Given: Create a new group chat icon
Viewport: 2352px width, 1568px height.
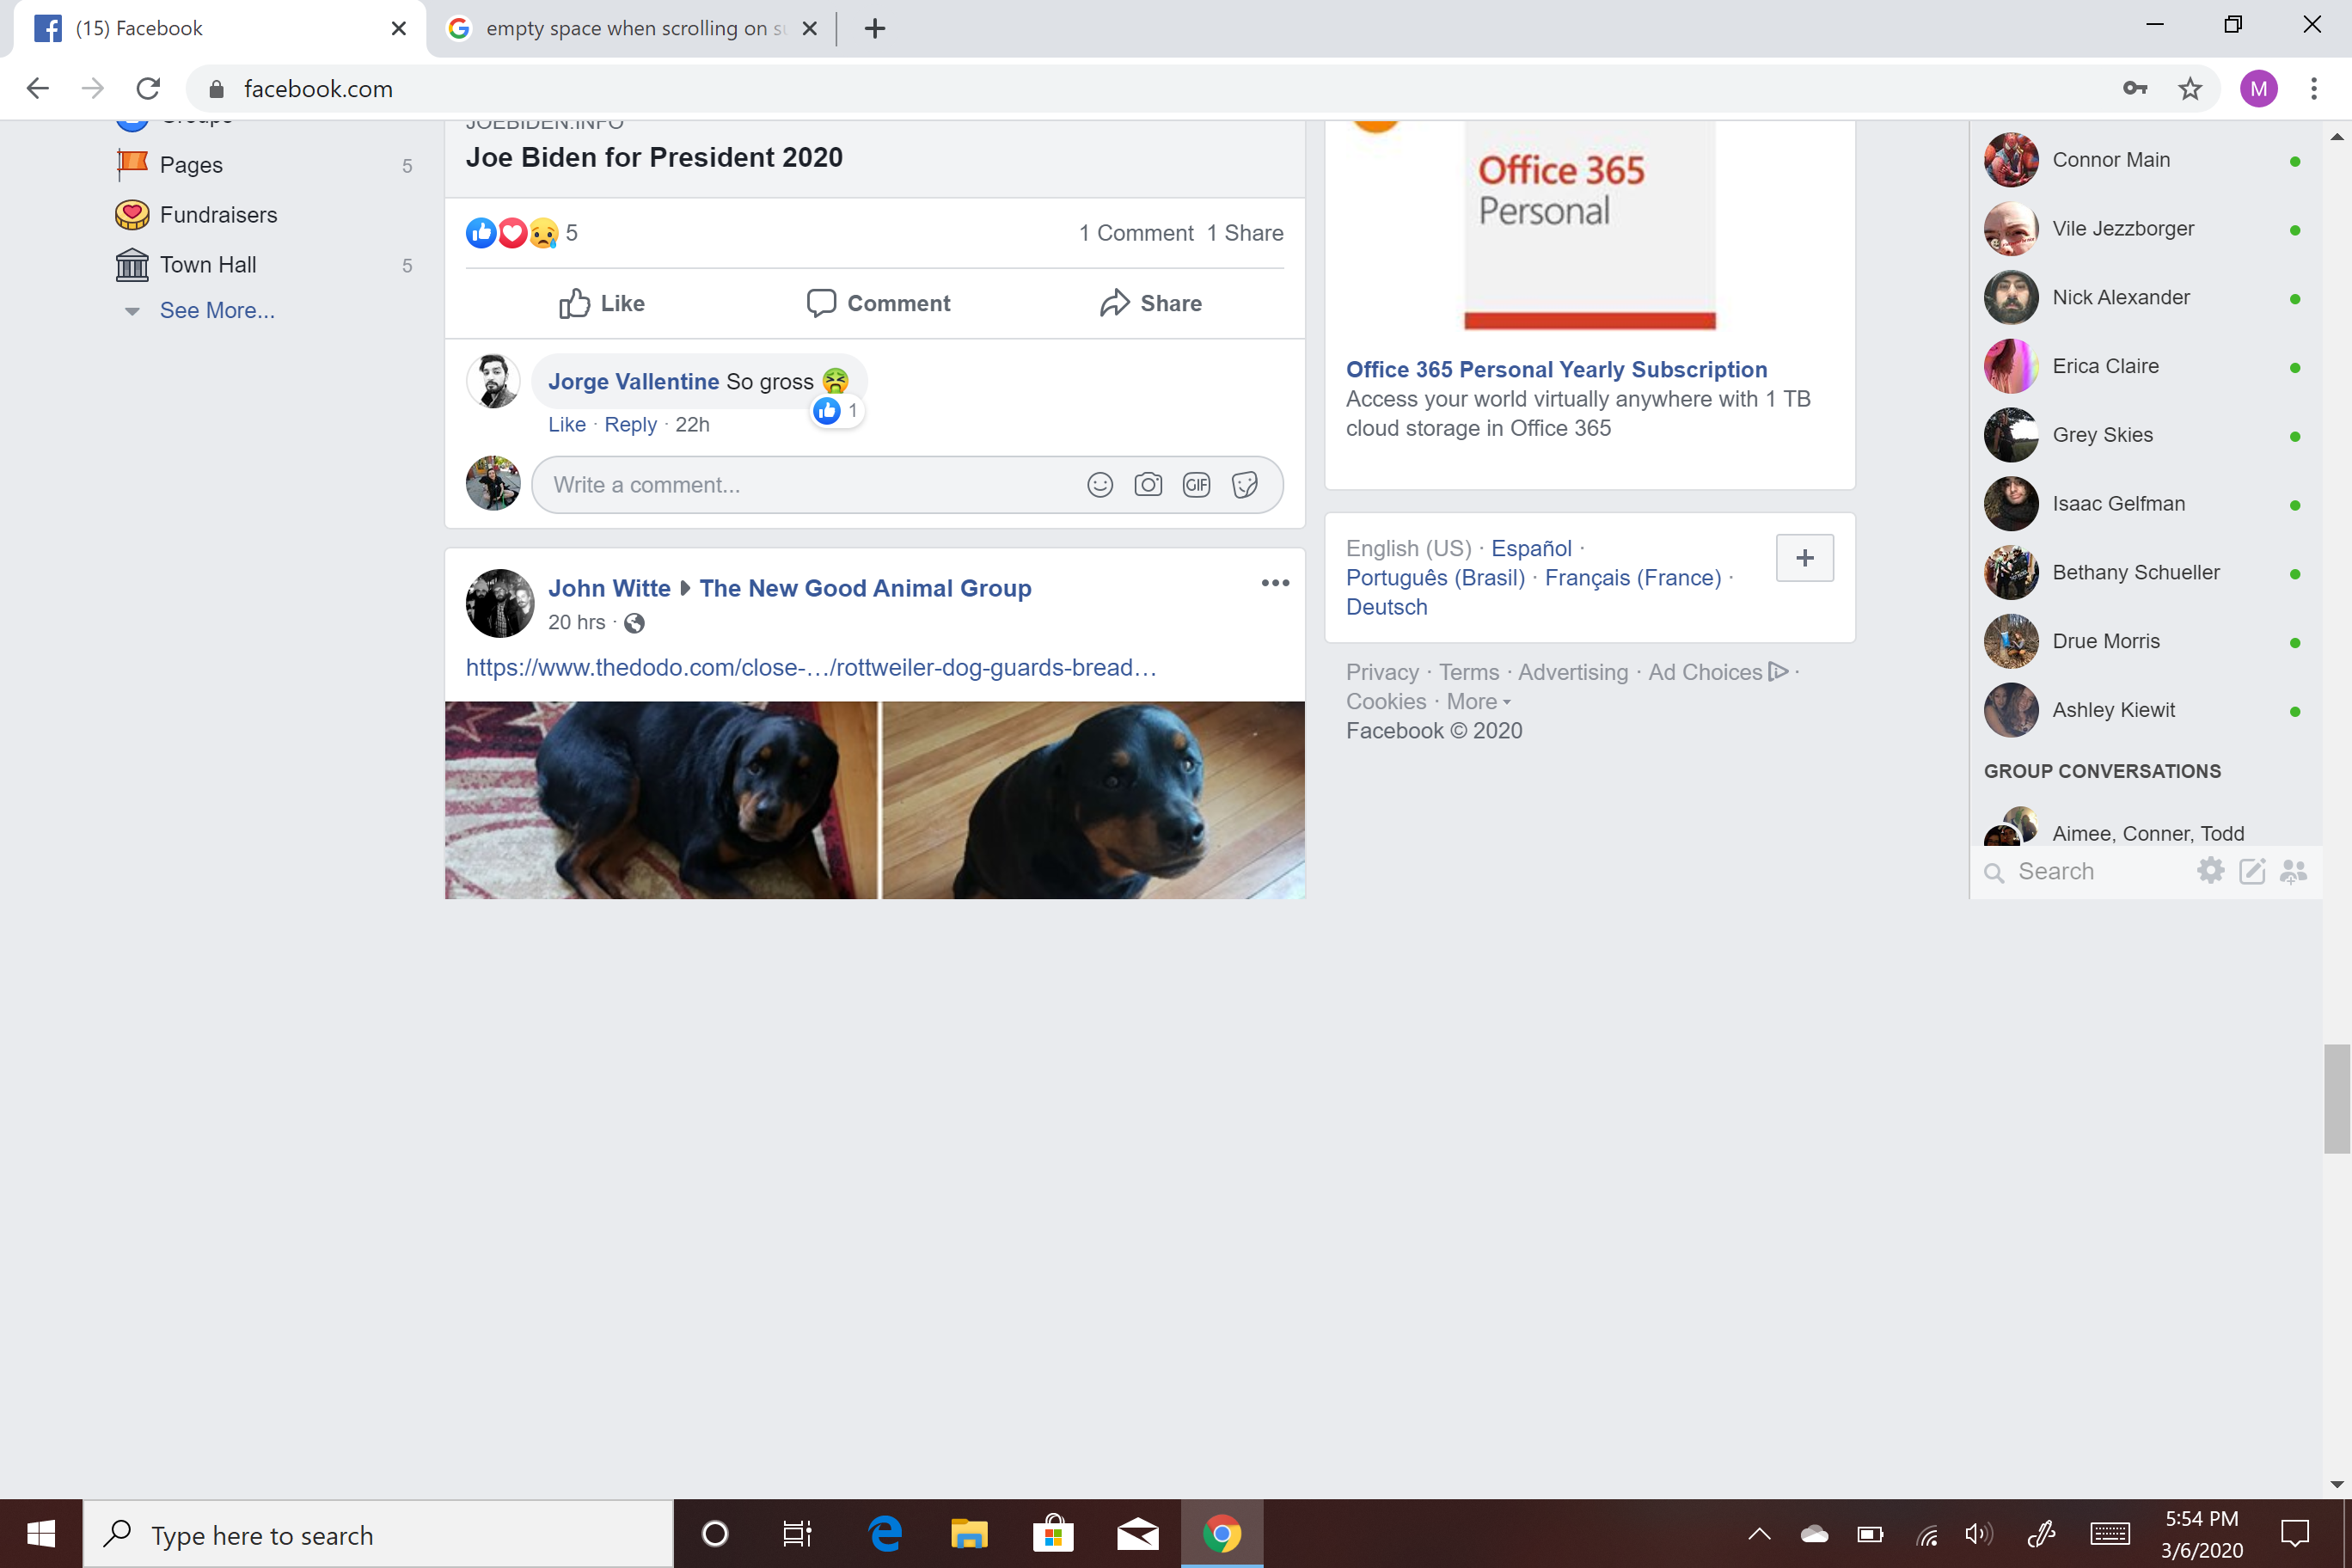Looking at the screenshot, I should 2293,871.
